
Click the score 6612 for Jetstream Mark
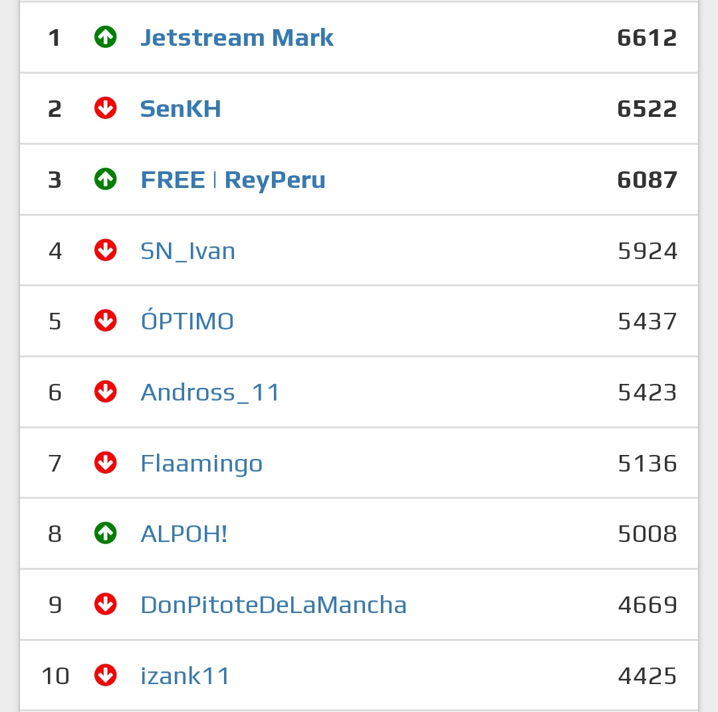(646, 38)
